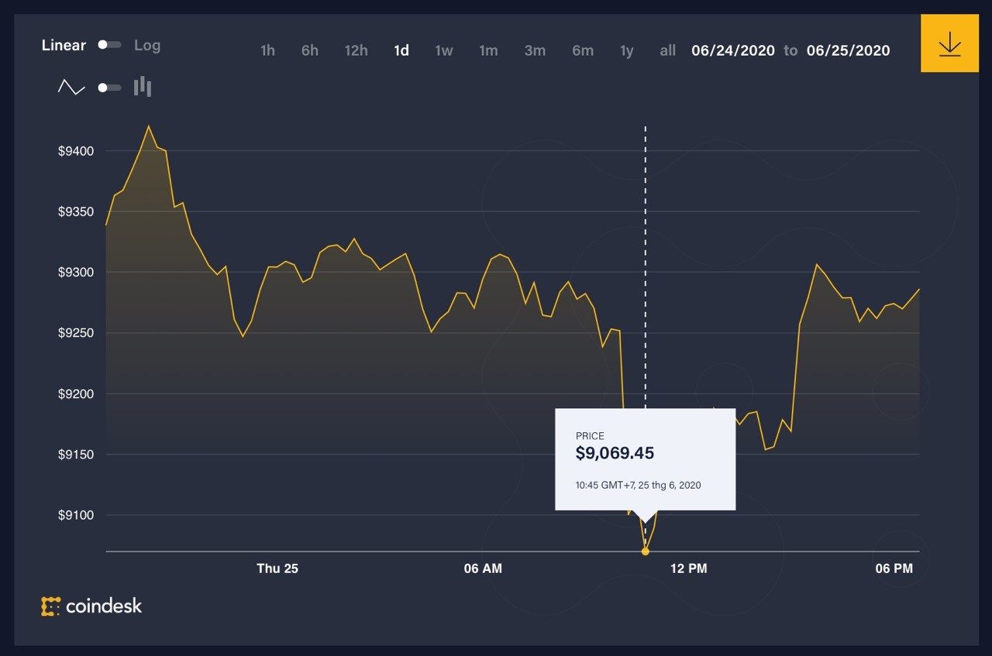The width and height of the screenshot is (992, 656).
Task: Select the candlestick chart icon
Action: 143,86
